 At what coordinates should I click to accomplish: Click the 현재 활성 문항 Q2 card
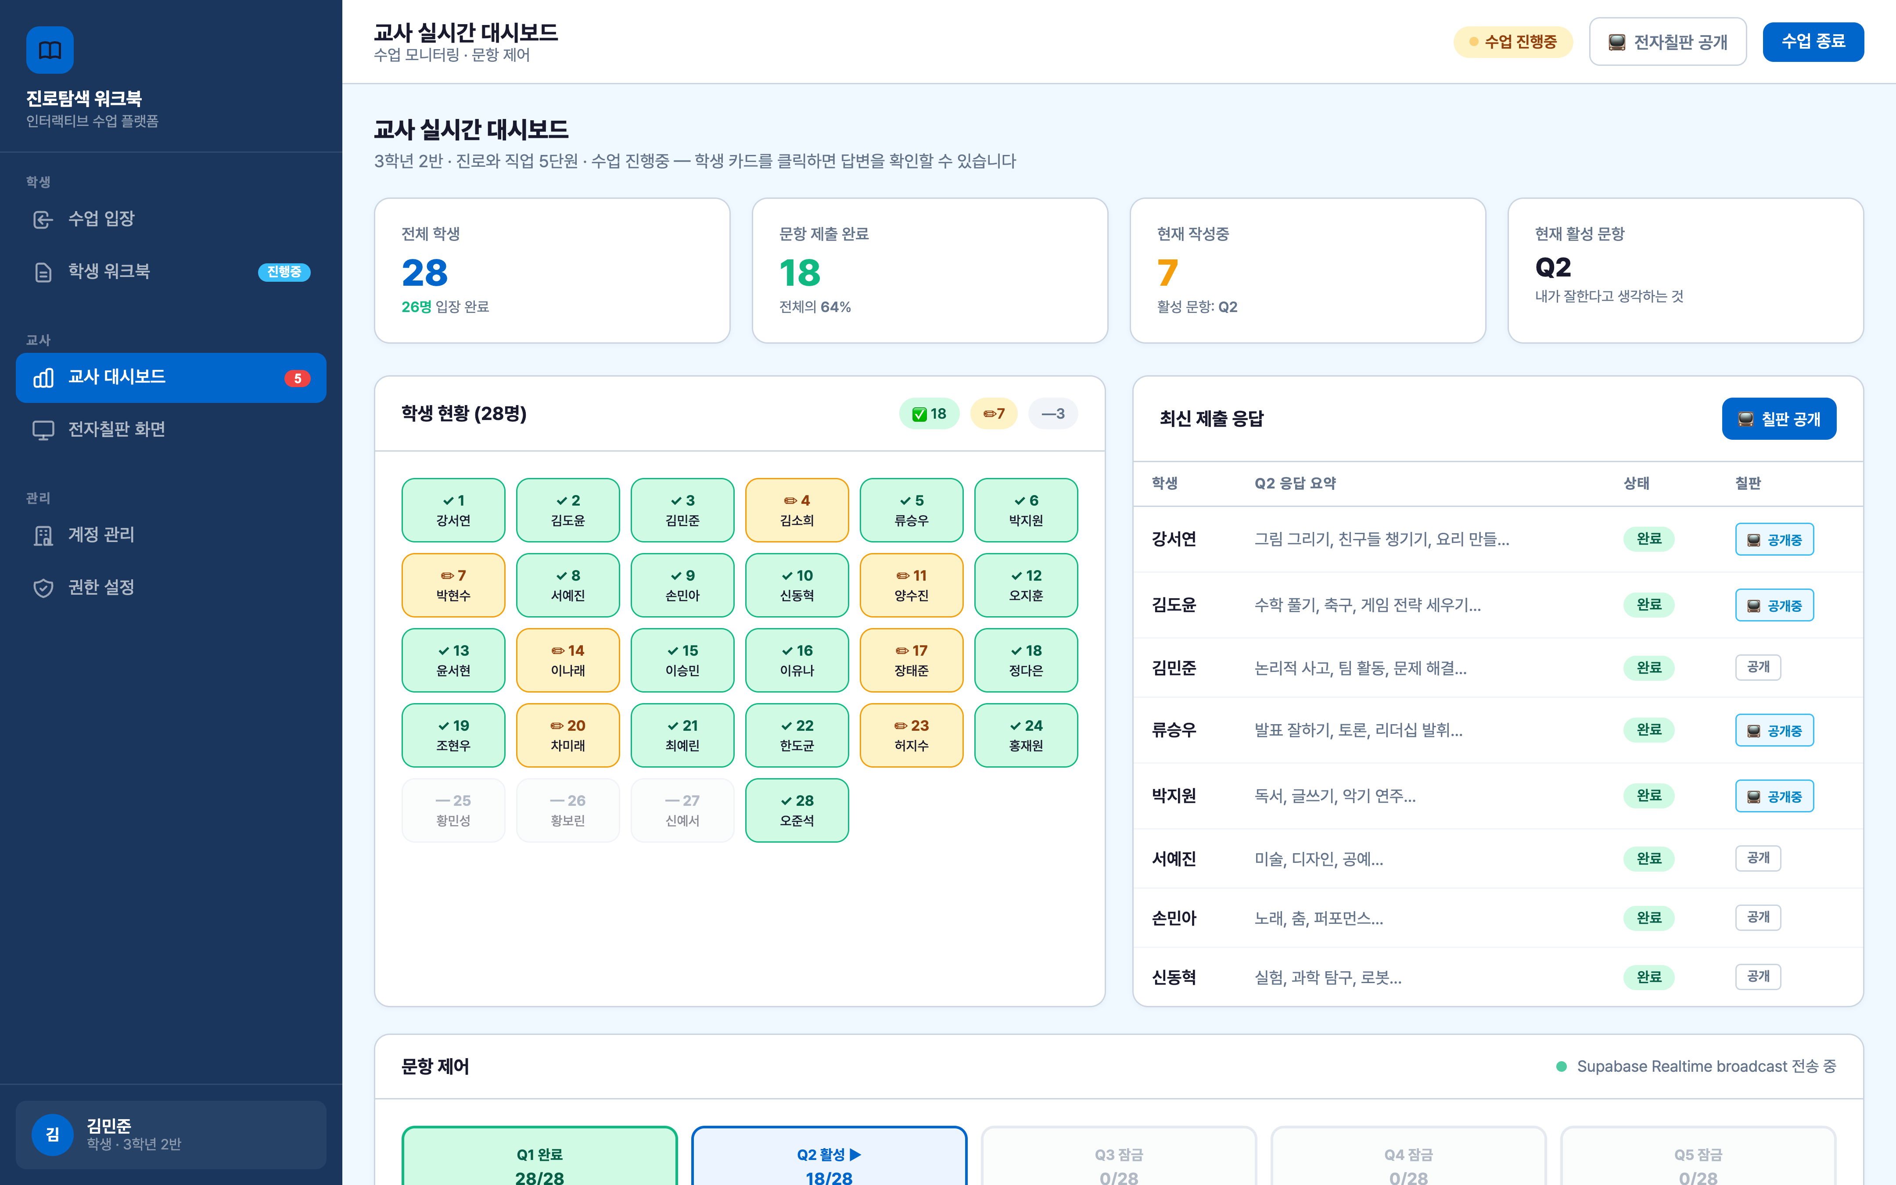1685,270
